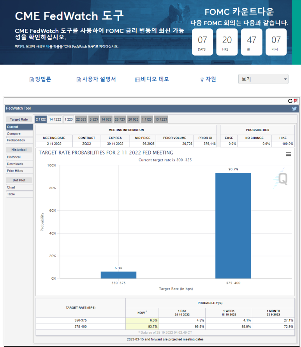301x347 pixels.
Task: Open Probabilities in the sidebar
Action: point(19,140)
